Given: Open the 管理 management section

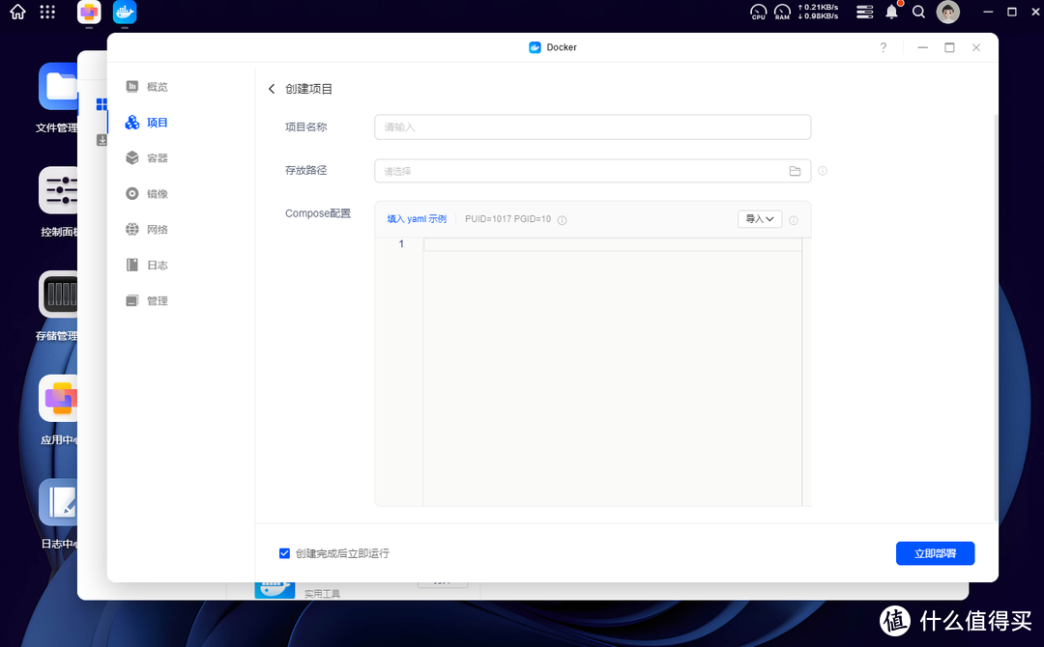Looking at the screenshot, I should coord(154,300).
